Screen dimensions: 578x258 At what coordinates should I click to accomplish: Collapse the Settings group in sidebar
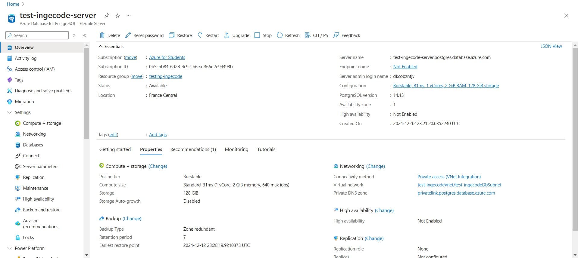click(x=9, y=112)
